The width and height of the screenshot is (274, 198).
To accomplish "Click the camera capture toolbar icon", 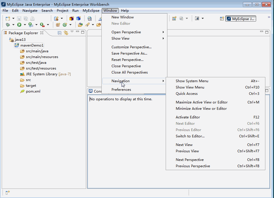I will (197, 18).
